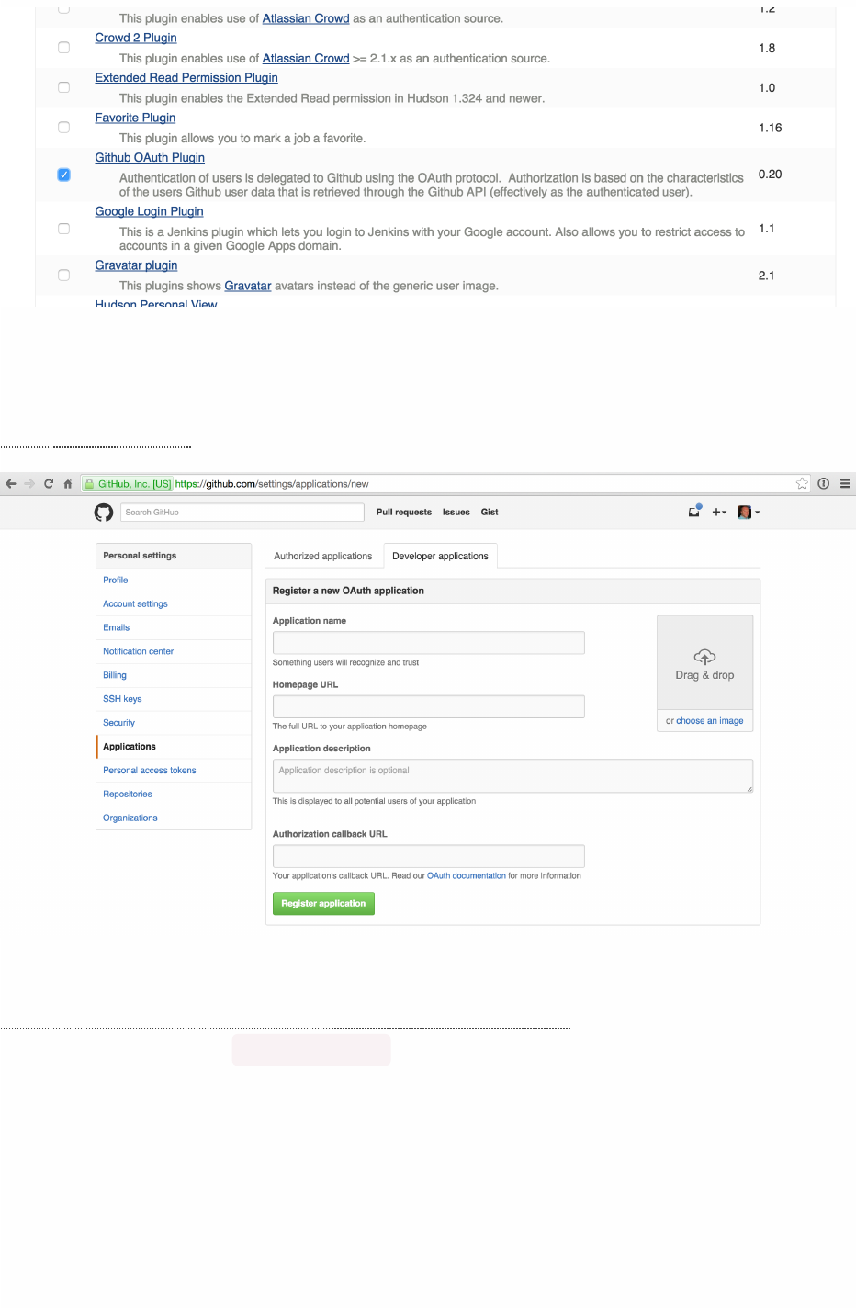
Task: Check the Crowd 2 Plugin checkbox
Action: (x=63, y=48)
